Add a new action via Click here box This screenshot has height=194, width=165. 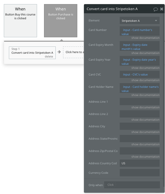point(73,52)
